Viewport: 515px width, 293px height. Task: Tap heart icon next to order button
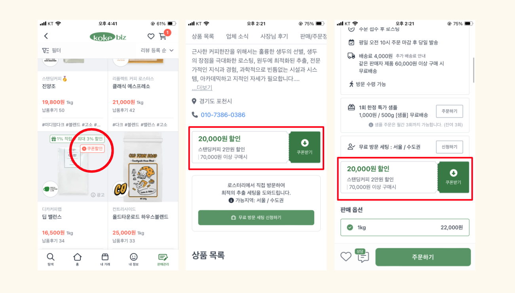coord(346,257)
